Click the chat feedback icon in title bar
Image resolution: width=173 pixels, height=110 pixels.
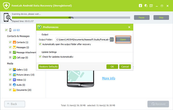[146, 5]
